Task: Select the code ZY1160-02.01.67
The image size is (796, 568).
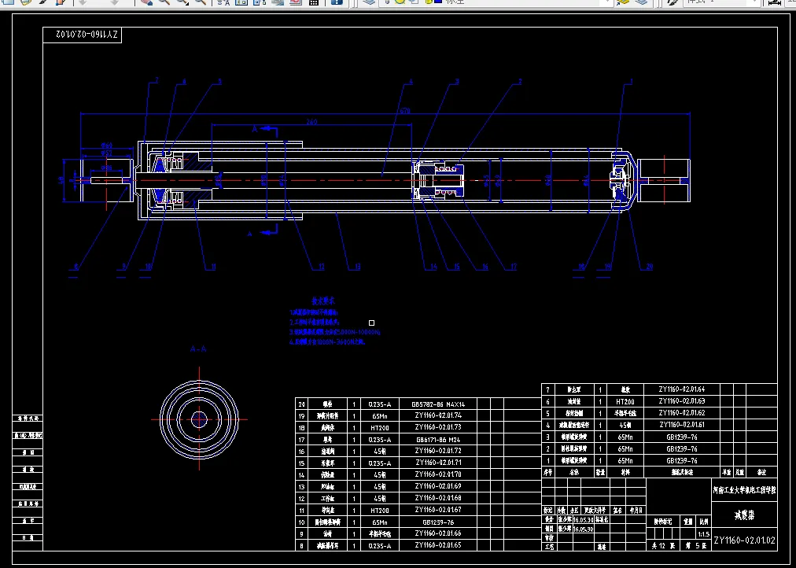Action: coord(438,510)
